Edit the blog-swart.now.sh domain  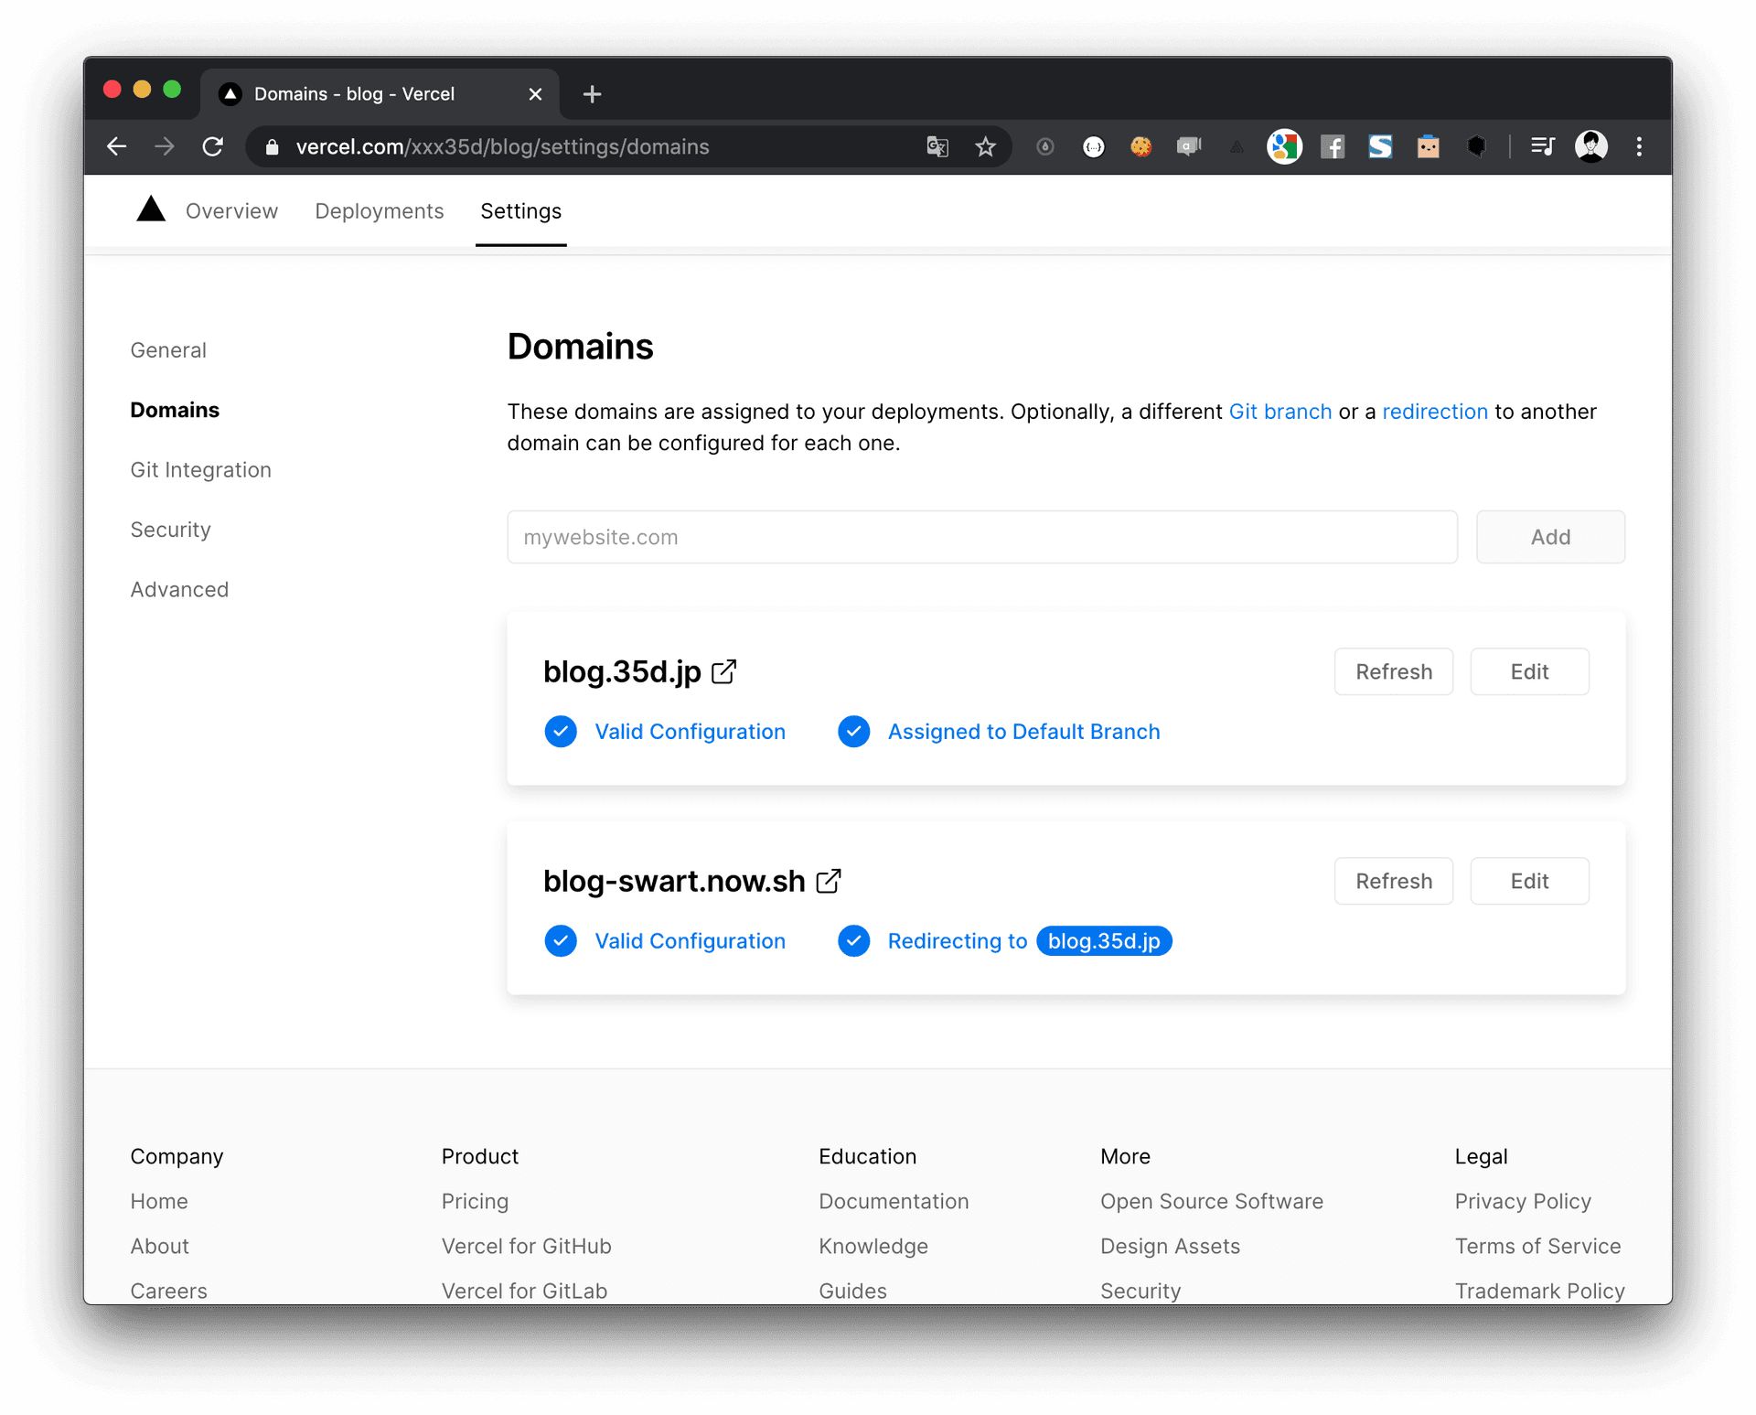pyautogui.click(x=1529, y=881)
